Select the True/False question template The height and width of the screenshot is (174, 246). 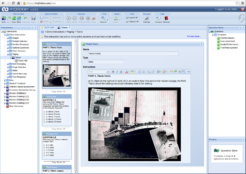click(229, 48)
